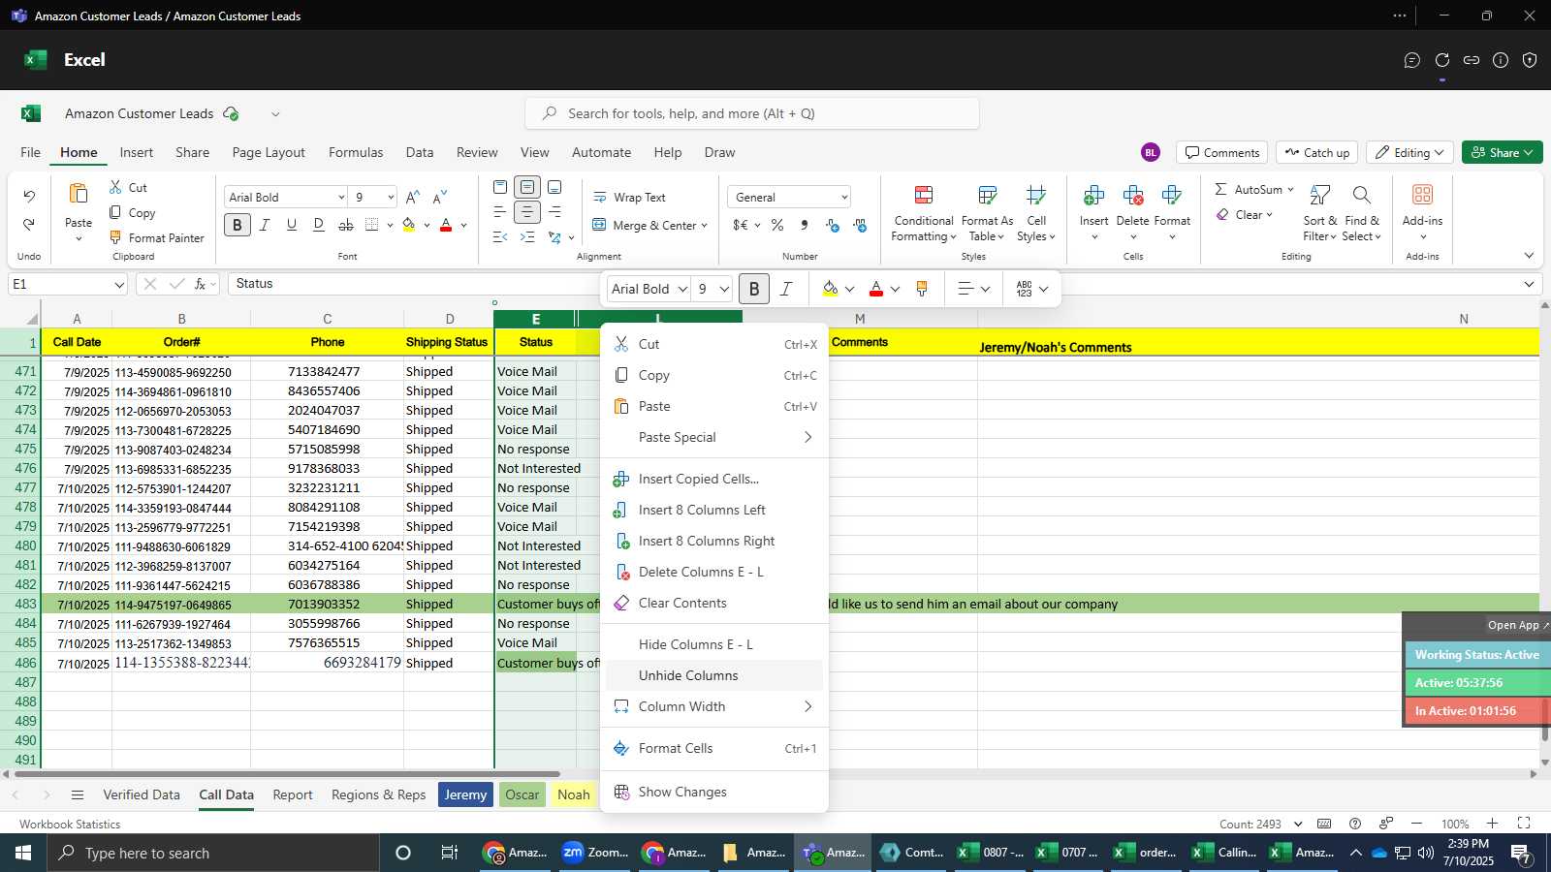Apply strikethrough formatting in ribbon

point(346,225)
